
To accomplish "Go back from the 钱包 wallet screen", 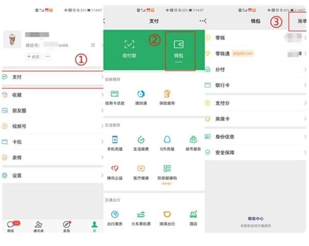I will (x=206, y=21).
